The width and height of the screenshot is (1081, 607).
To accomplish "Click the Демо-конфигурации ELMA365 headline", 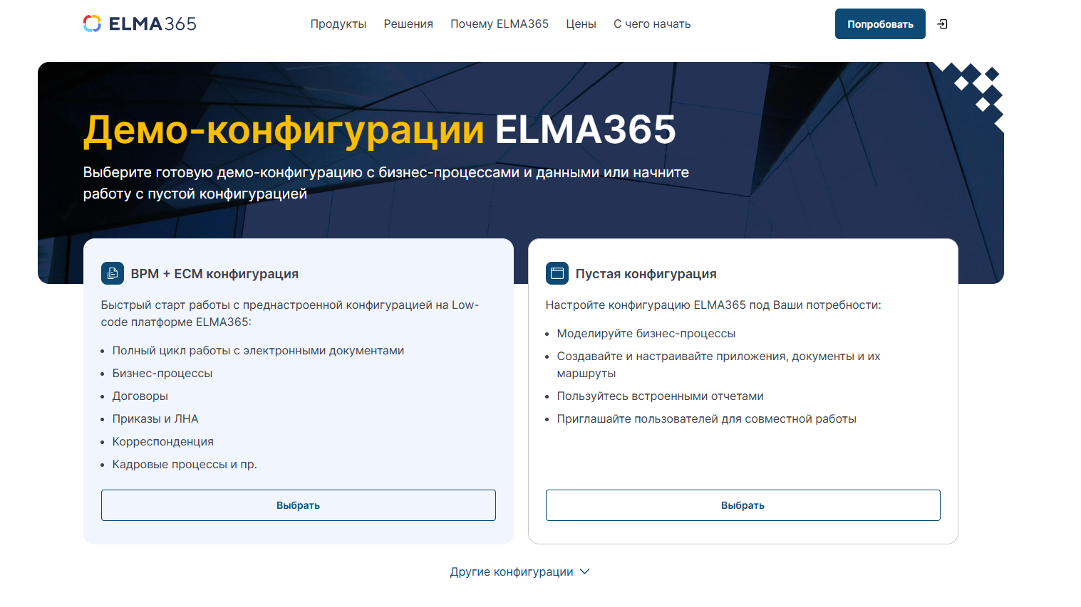I will (380, 131).
